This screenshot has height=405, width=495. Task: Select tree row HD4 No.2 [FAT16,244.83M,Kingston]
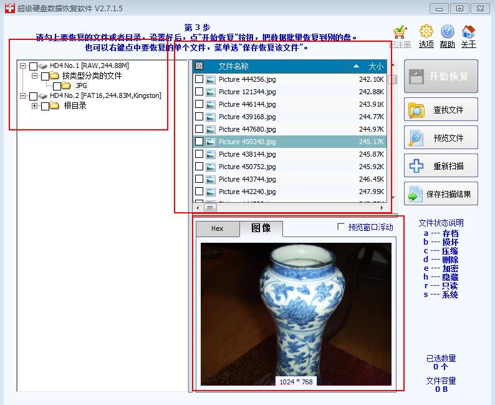[x=105, y=95]
